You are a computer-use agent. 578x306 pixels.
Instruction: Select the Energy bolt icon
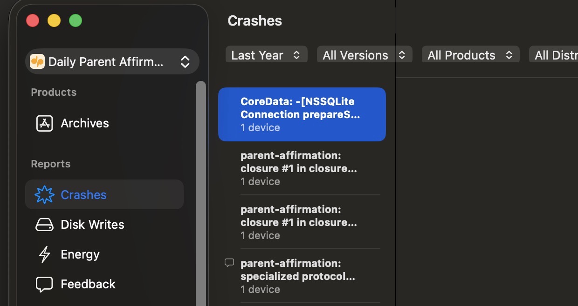tap(44, 254)
